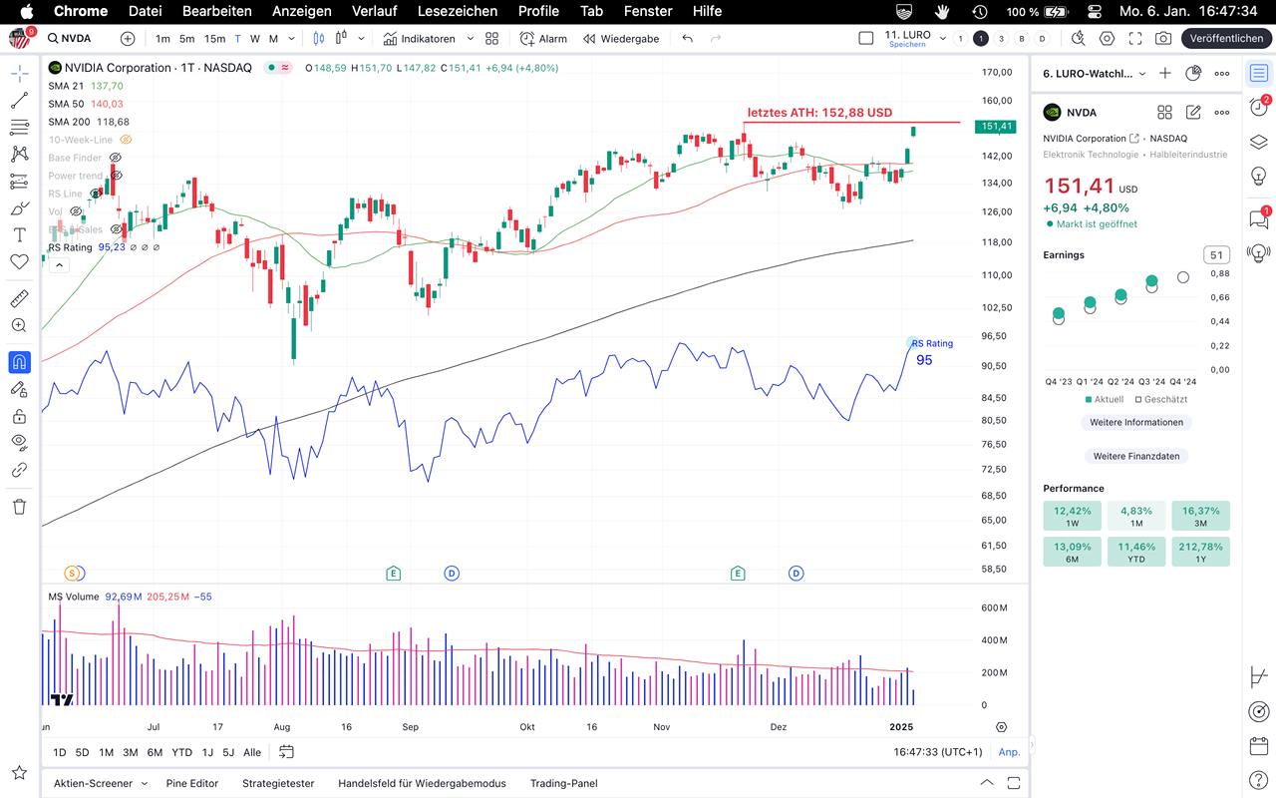Select the Text tool in left toolbar
Screen dimensions: 1276x798
[x=19, y=235]
